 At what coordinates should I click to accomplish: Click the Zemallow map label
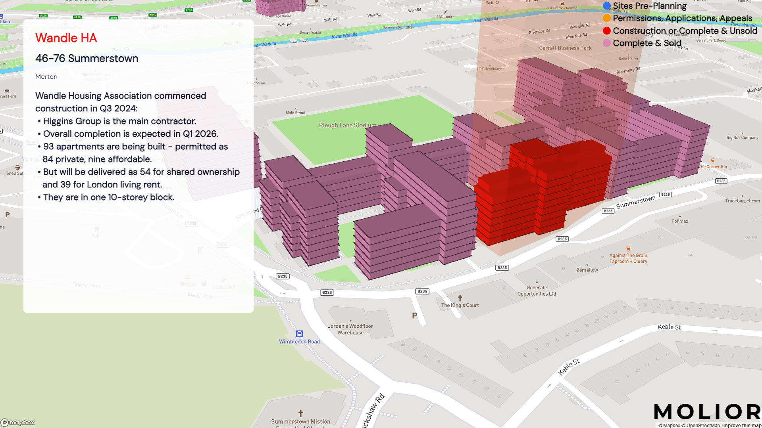587,270
